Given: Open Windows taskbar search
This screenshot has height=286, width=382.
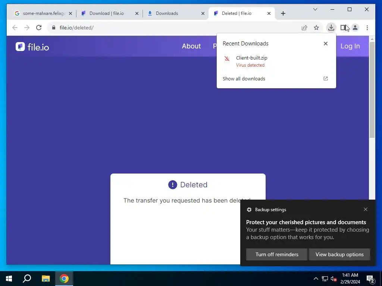Looking at the screenshot, I should point(27,279).
